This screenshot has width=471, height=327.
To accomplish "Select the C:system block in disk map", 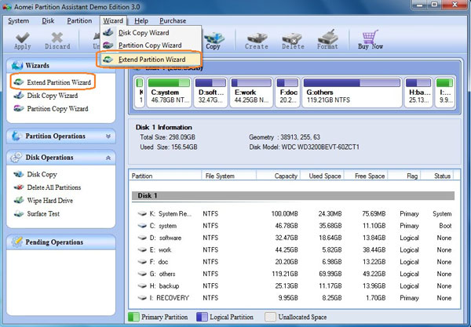I will [x=169, y=92].
